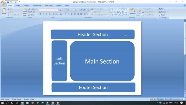
Task: Select the Text Box shape
Action: [x=112, y=9]
